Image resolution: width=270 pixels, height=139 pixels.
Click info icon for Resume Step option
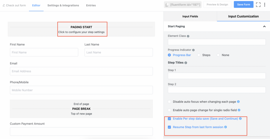pos(225,127)
